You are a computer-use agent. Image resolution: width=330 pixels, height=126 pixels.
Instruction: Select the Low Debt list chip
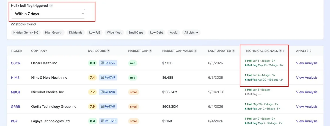click(157, 32)
